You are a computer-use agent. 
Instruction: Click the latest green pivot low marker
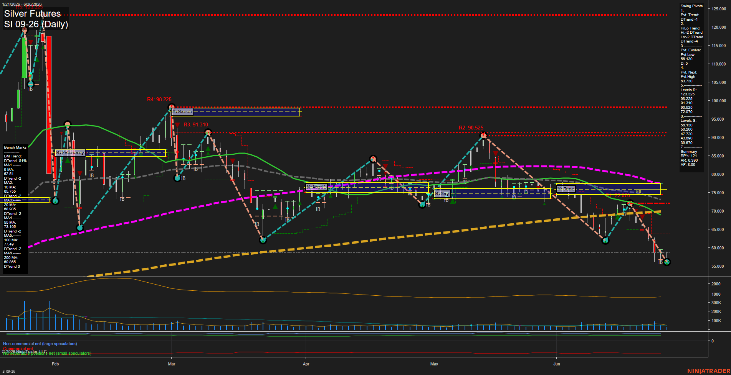(667, 262)
